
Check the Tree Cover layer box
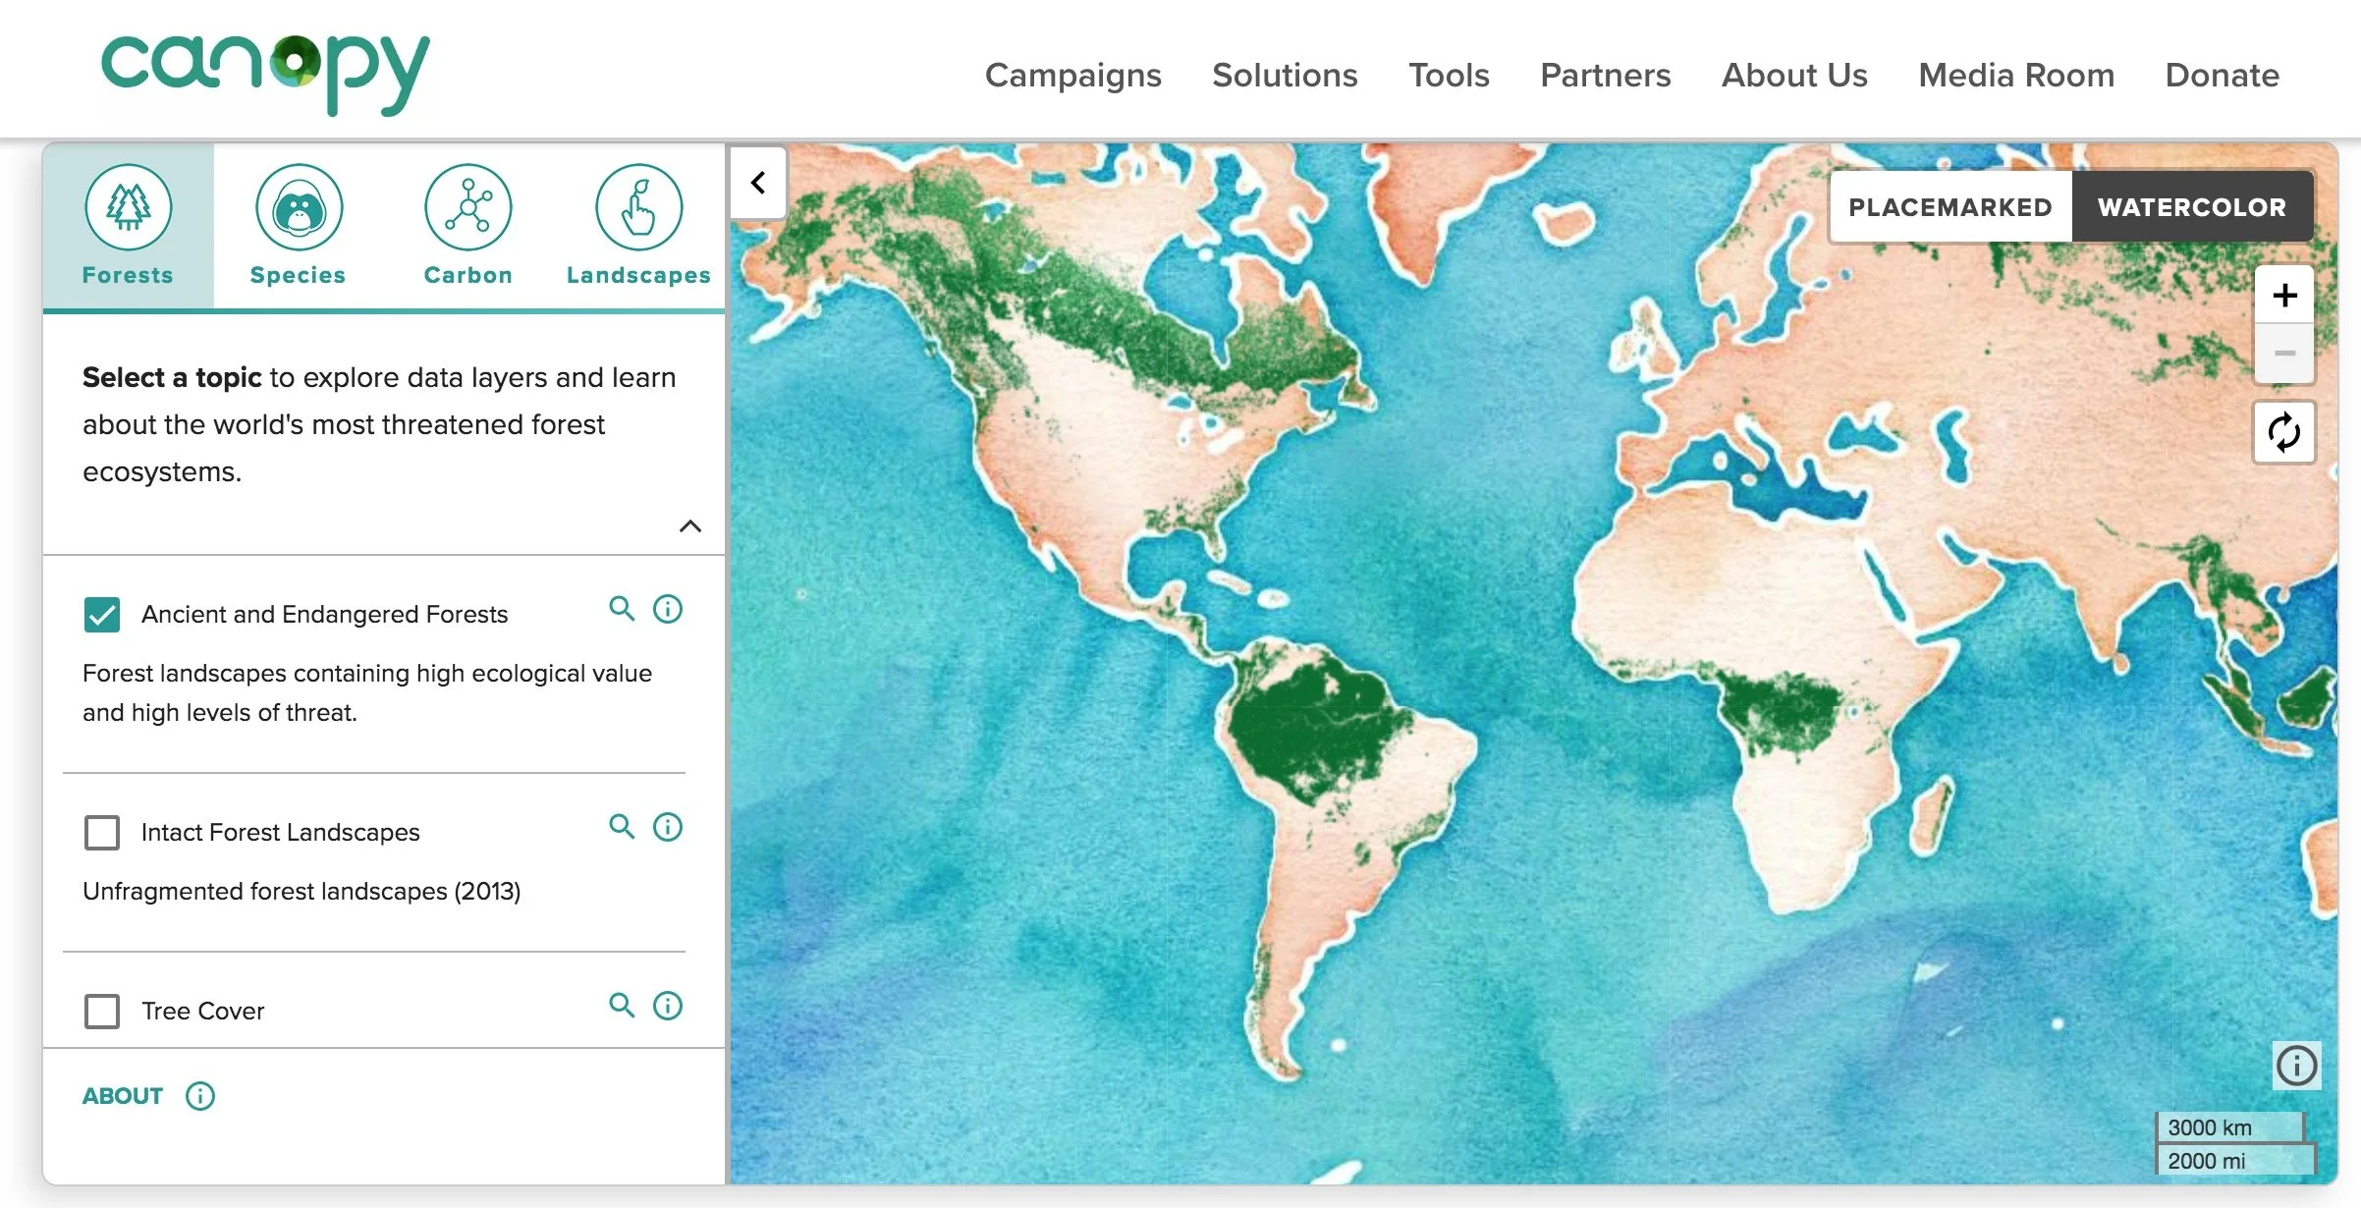coord(102,1012)
